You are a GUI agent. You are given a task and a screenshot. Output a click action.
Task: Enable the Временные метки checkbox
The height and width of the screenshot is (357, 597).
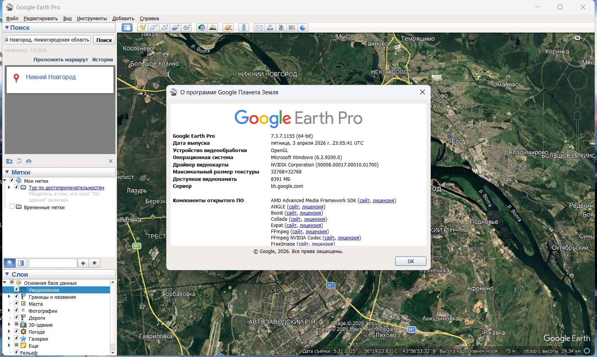12,207
